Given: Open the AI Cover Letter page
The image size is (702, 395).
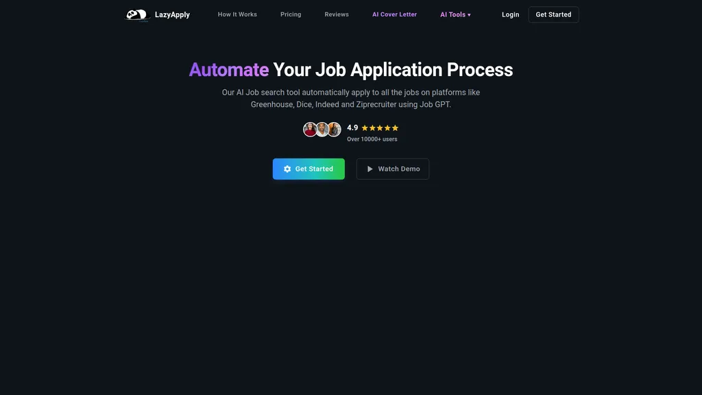Looking at the screenshot, I should (x=394, y=14).
